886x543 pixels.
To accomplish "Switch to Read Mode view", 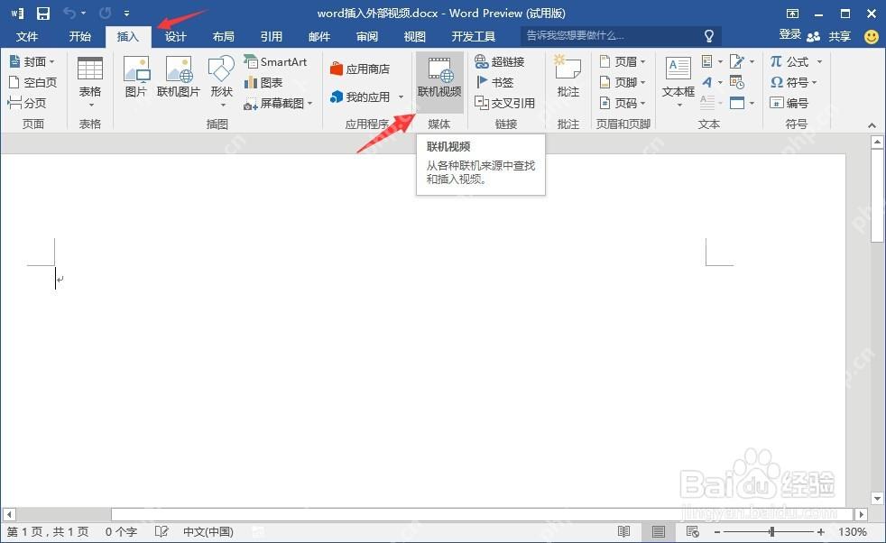I will (623, 531).
